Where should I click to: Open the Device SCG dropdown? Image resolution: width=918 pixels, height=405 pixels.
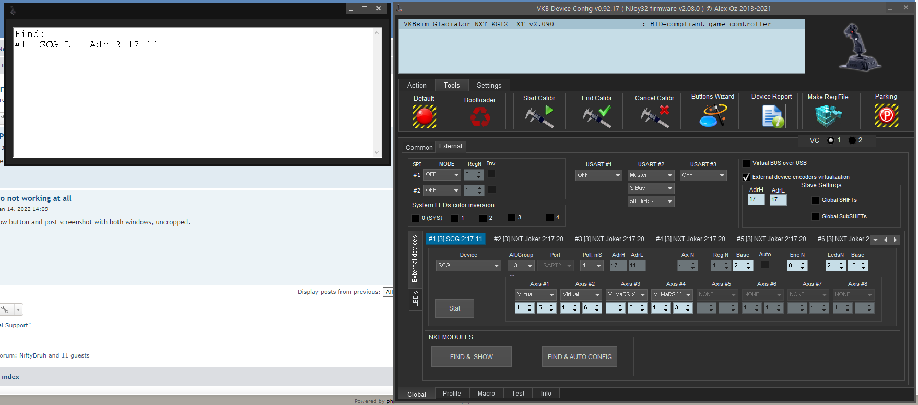(x=468, y=266)
